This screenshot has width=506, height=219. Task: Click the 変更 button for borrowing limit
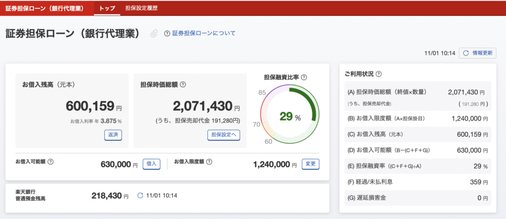pos(311,164)
